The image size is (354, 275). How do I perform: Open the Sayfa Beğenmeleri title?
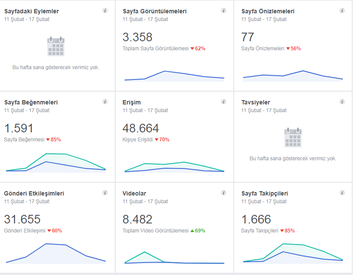pos(31,103)
